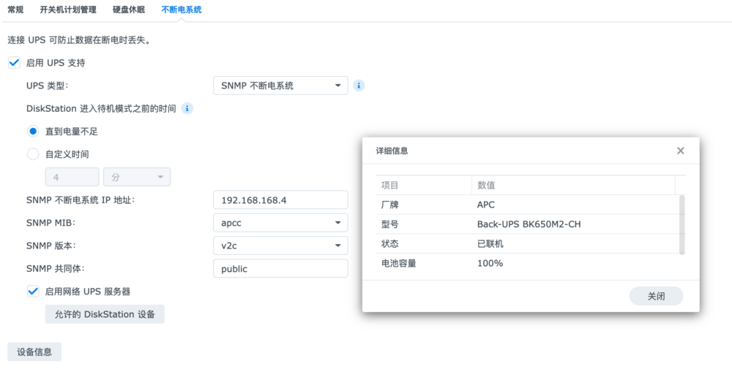Open the time unit dropdown showing 分
The image size is (732, 380).
tap(137, 177)
